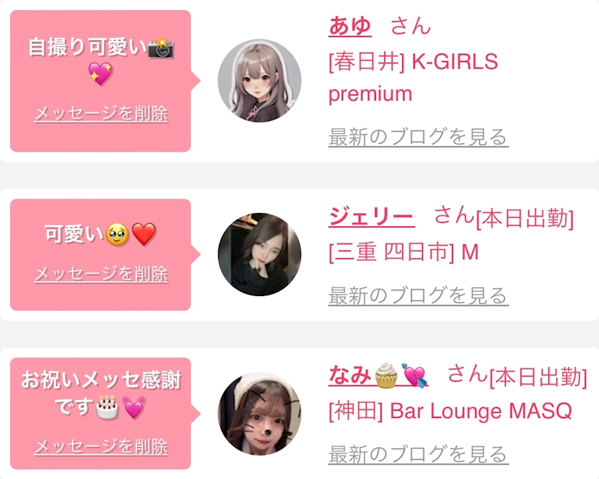The image size is (599, 479).
Task: Open ジェリー's profile name link
Action: pyautogui.click(x=372, y=216)
